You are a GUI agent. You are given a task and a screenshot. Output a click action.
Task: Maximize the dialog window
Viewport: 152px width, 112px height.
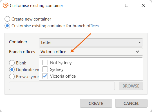(x=127, y=5)
